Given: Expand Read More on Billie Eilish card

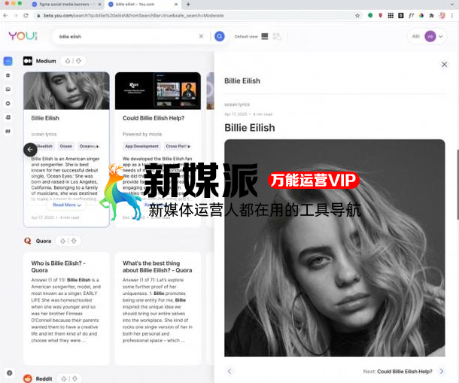Looking at the screenshot, I should (67, 205).
